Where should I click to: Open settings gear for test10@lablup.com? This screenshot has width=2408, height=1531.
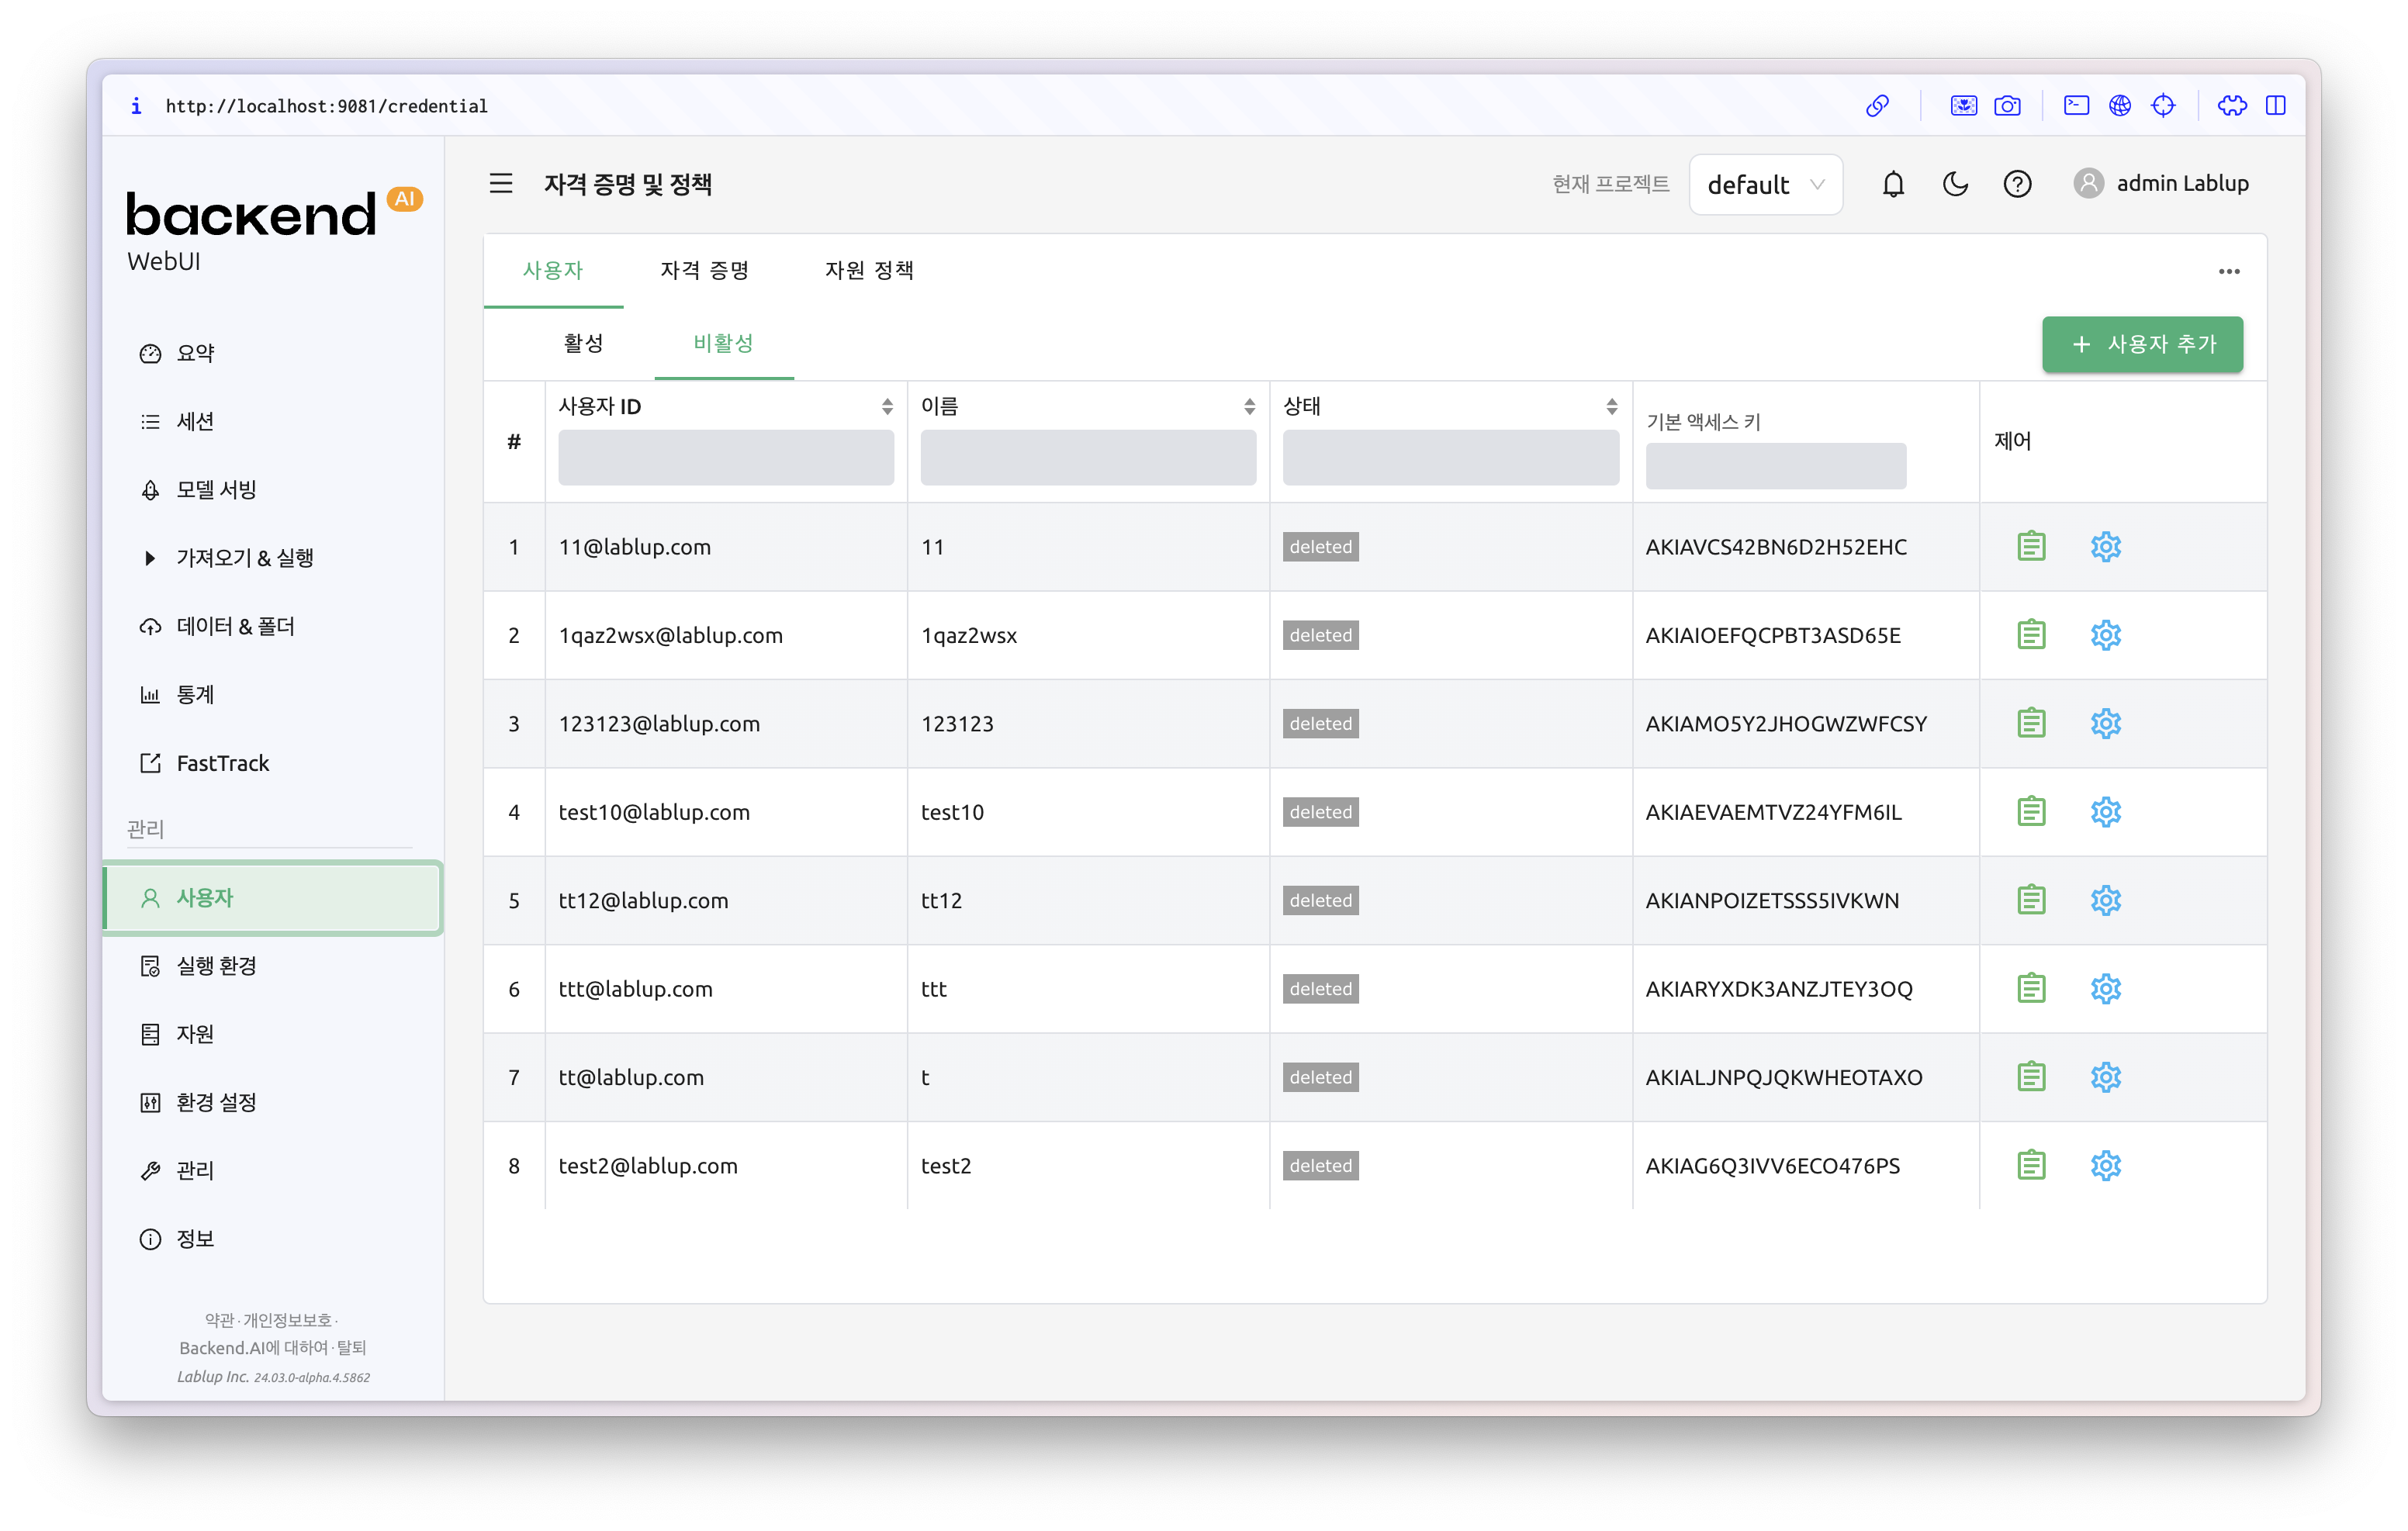click(x=2105, y=812)
